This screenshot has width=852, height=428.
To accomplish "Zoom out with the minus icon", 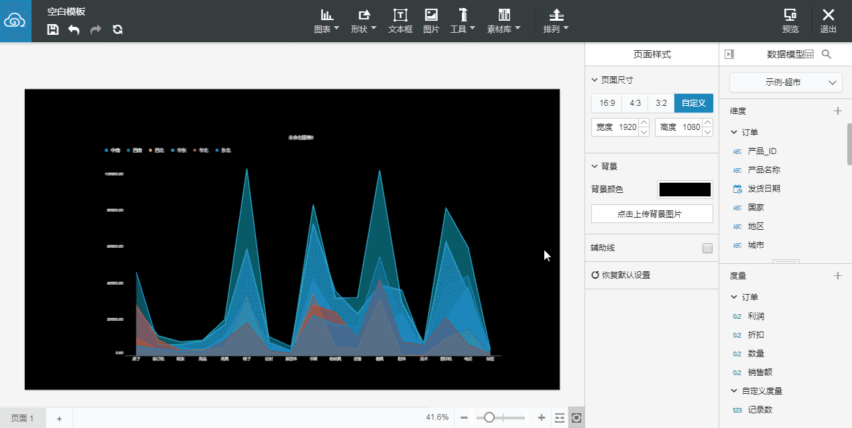I will [x=464, y=417].
